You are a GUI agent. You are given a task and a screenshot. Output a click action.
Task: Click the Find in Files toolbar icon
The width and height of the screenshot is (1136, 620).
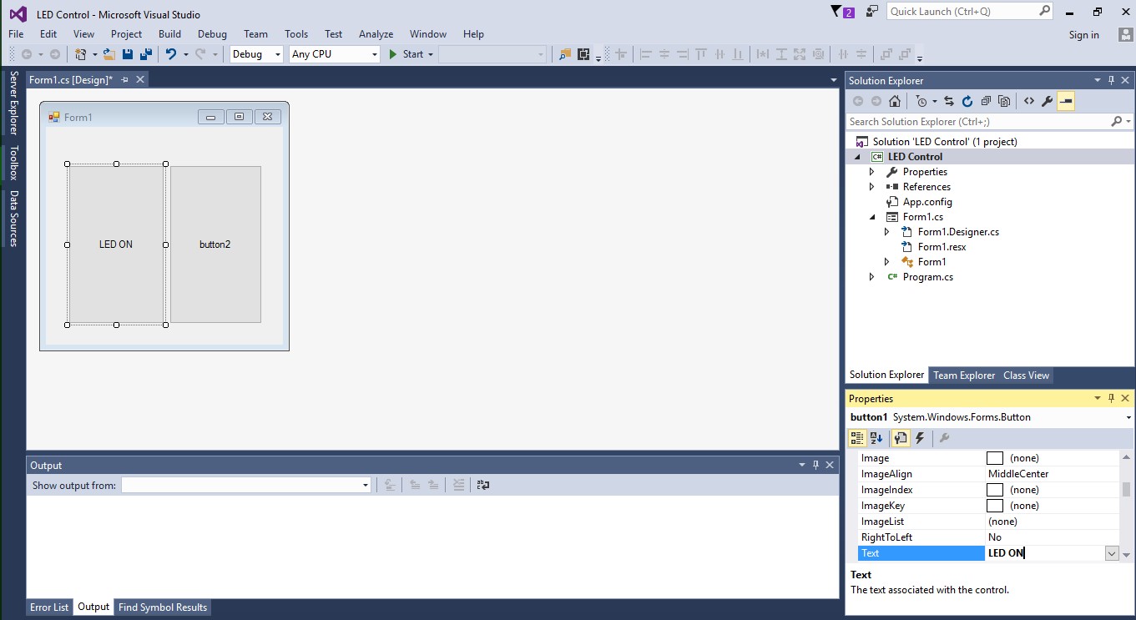pos(565,54)
